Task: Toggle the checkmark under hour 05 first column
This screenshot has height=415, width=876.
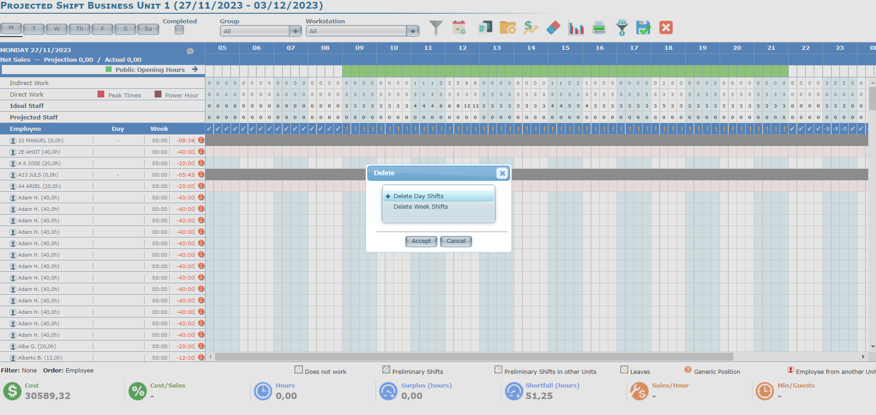Action: pos(210,129)
